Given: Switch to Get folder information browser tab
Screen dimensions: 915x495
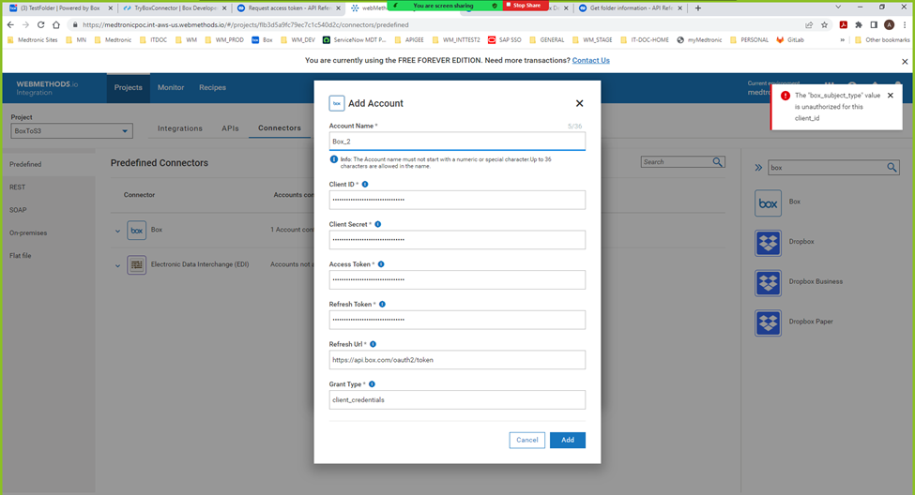Looking at the screenshot, I should click(629, 8).
